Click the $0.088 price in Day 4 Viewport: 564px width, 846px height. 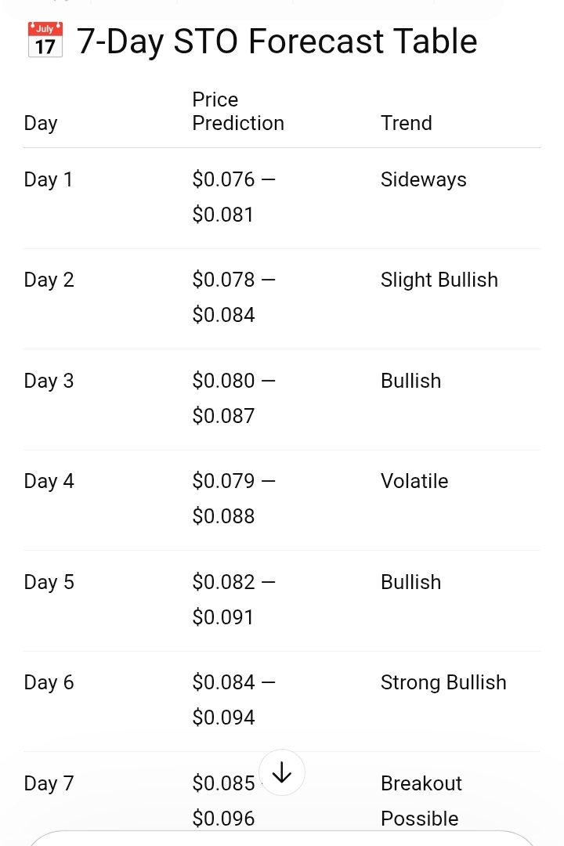point(223,516)
